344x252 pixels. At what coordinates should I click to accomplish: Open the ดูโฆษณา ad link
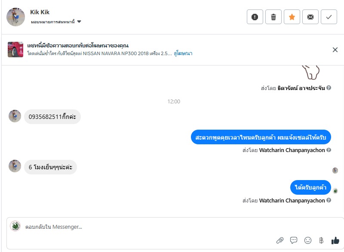tap(183, 53)
